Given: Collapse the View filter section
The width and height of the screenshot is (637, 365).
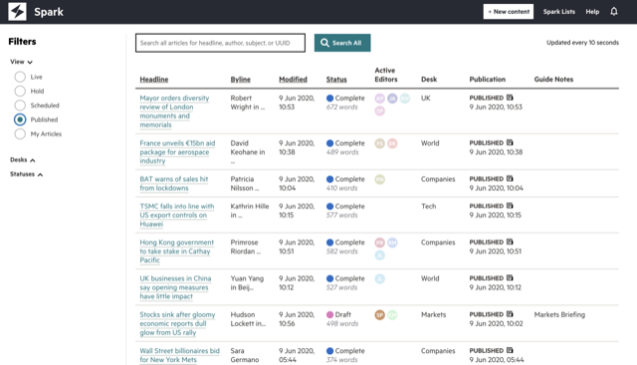Looking at the screenshot, I should (21, 62).
